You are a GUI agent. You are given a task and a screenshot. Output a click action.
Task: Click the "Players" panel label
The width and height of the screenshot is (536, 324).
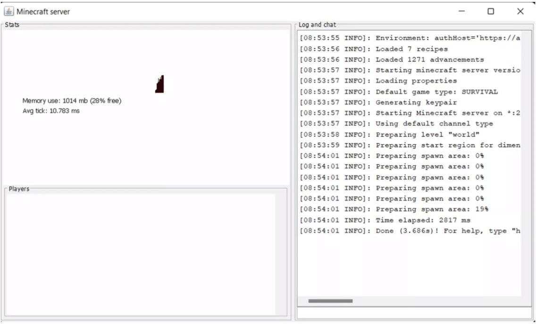[x=19, y=189]
